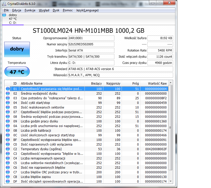This screenshot has height=188, width=211.
Task: Click the status icon on row 03
Action: (8, 98)
